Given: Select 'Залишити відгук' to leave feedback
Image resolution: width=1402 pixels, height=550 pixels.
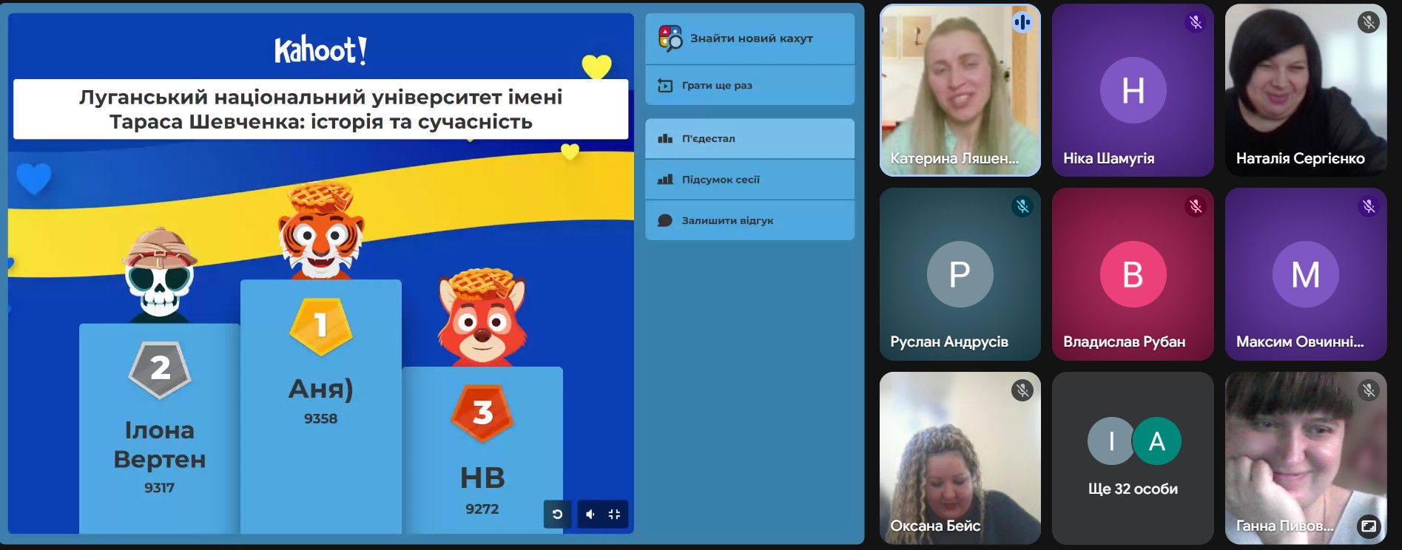Looking at the screenshot, I should click(x=749, y=220).
